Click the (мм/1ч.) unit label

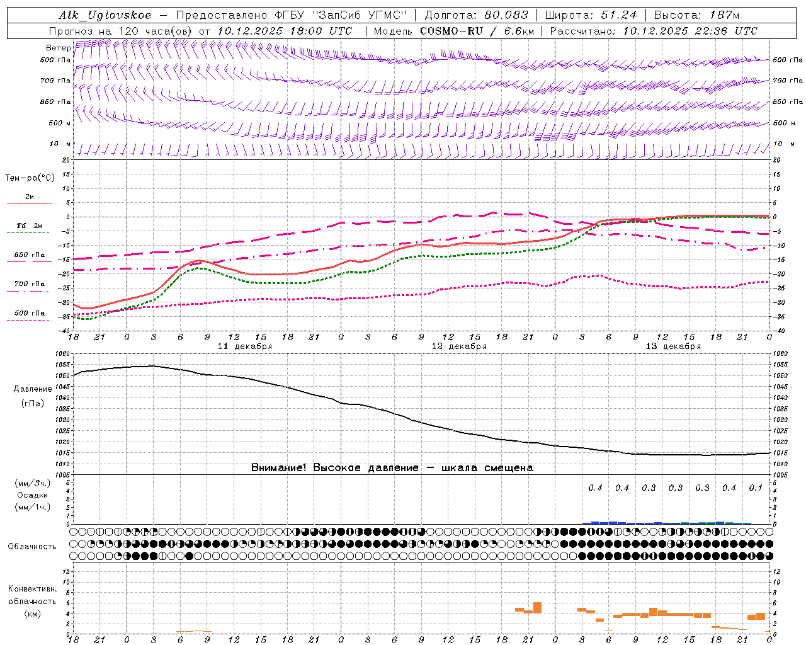pos(33,507)
